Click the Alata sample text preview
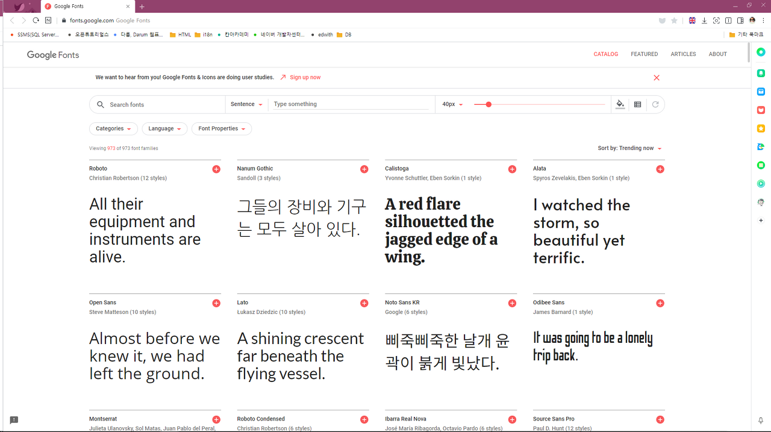The image size is (771, 432). pyautogui.click(x=581, y=231)
